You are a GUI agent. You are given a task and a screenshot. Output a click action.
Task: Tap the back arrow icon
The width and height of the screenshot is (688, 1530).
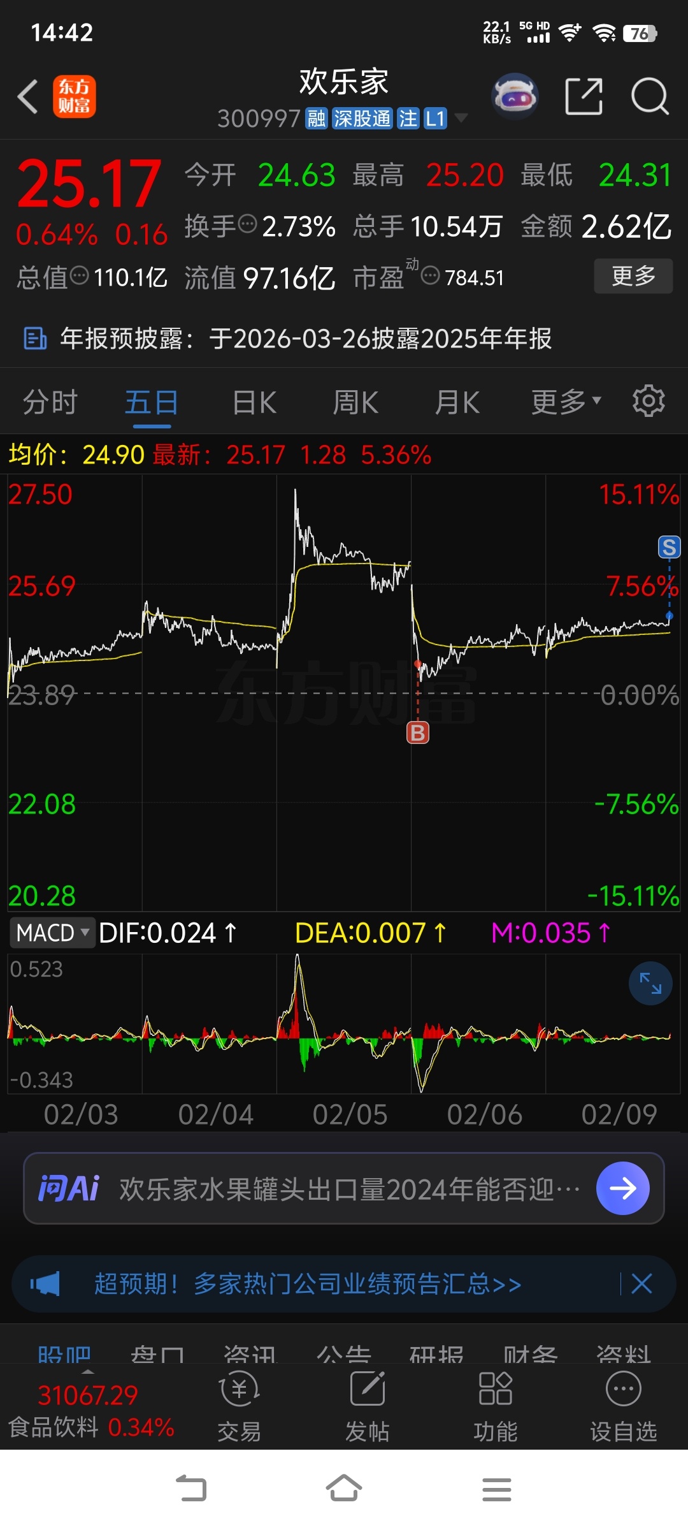28,97
